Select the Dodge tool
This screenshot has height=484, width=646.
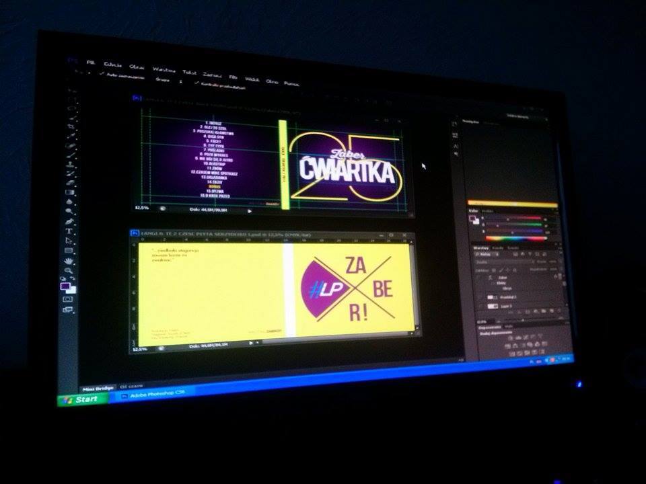(x=69, y=212)
